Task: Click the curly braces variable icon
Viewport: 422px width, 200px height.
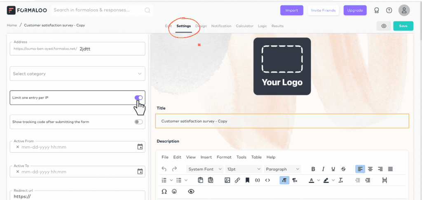Action: pyautogui.click(x=257, y=180)
